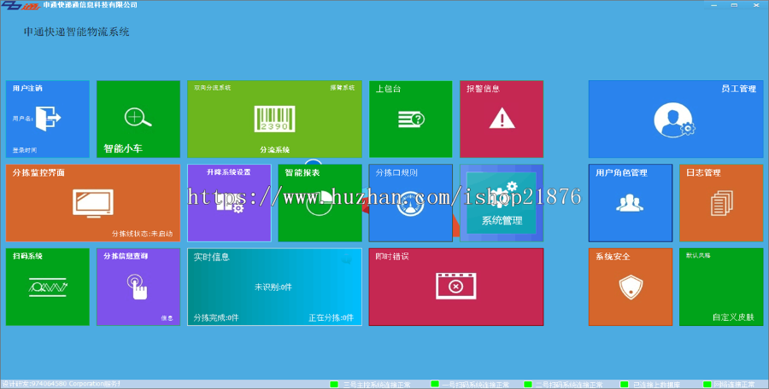Click the 默认风格 label
The width and height of the screenshot is (769, 389).
698,255
